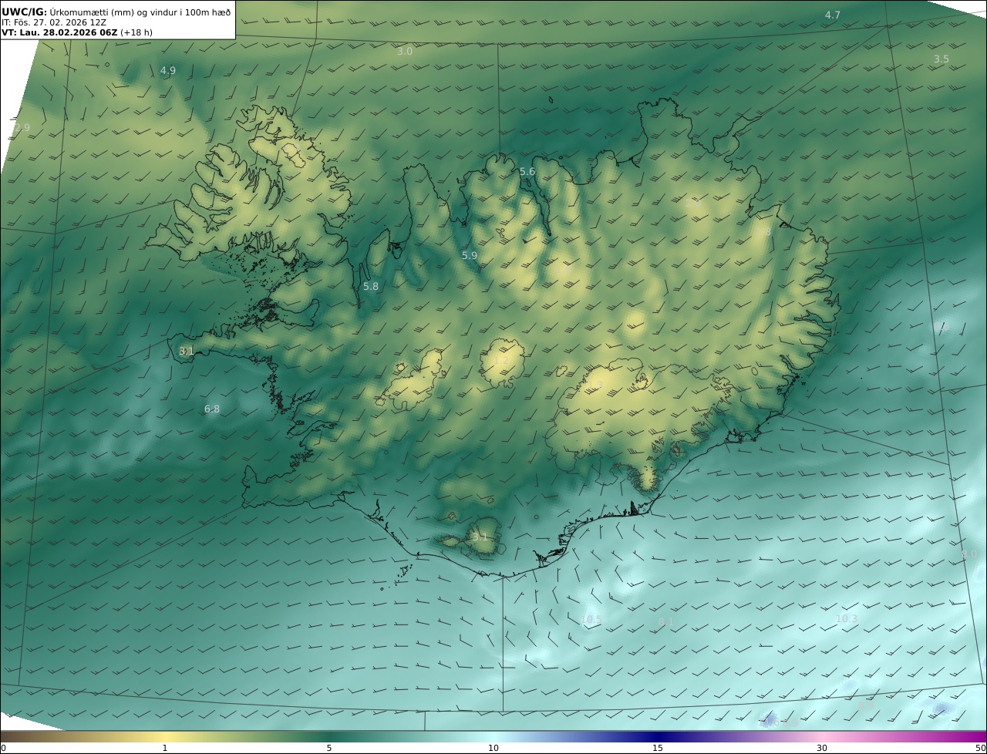Click the 5.9 value label
This screenshot has height=754, width=987.
click(x=470, y=255)
